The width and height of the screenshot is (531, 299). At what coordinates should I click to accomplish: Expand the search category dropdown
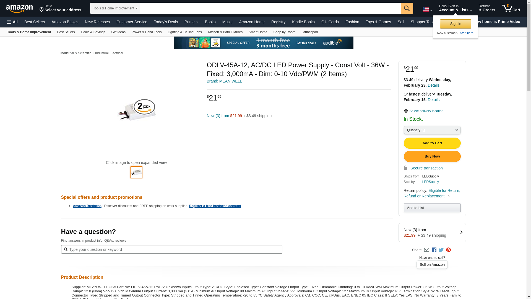point(115,8)
